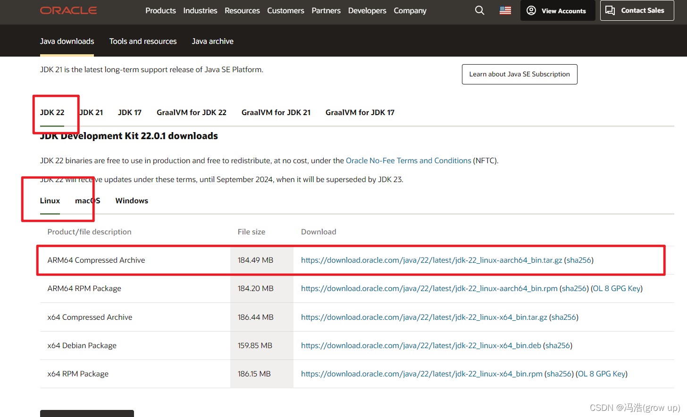Click the Product/file description column header
The width and height of the screenshot is (687, 417).
pyautogui.click(x=89, y=232)
